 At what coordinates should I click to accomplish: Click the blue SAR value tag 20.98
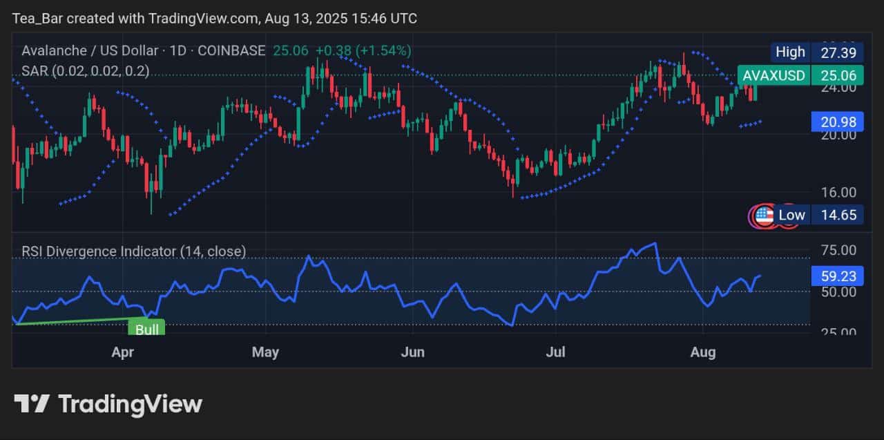(x=838, y=122)
